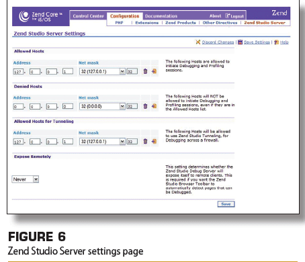This screenshot has width=305, height=262.
Task: Select the Configuration tab
Action: click(125, 16)
